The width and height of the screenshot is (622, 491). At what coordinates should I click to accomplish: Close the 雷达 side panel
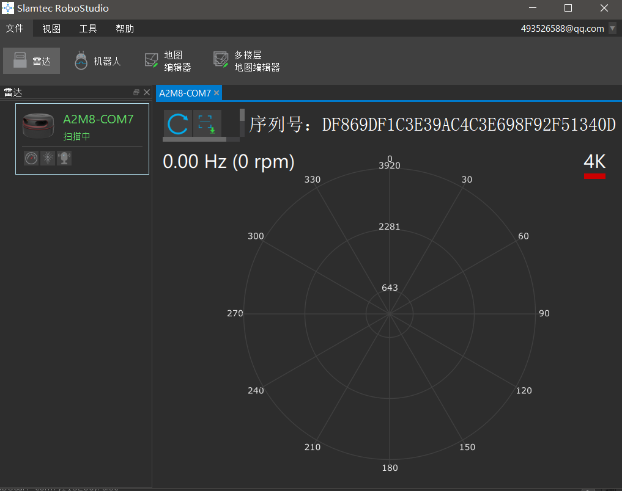(147, 92)
